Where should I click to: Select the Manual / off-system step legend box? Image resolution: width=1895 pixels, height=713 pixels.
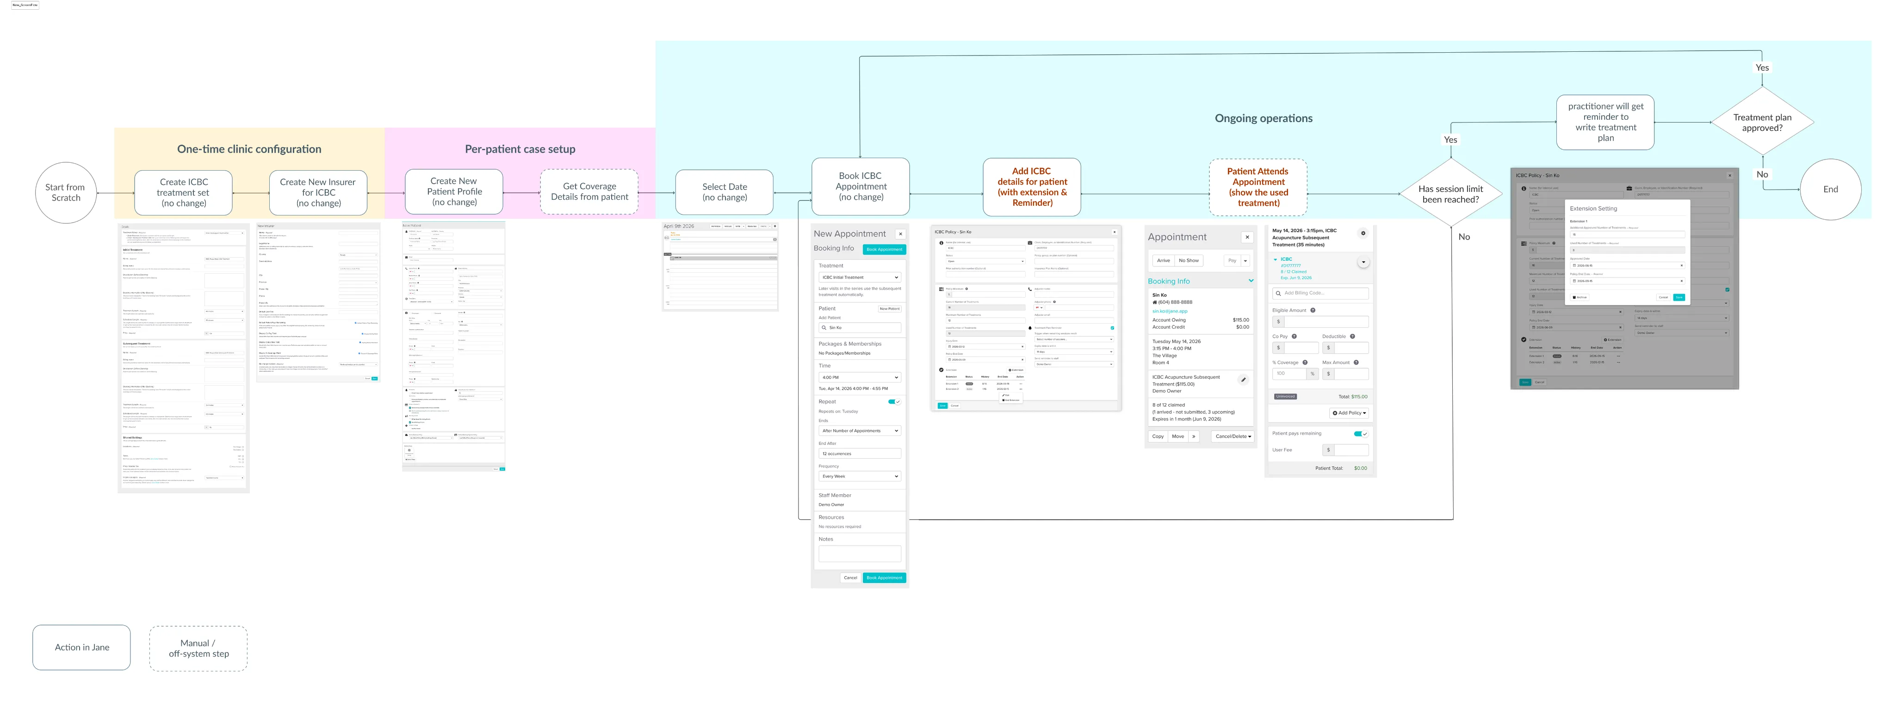[x=198, y=648]
